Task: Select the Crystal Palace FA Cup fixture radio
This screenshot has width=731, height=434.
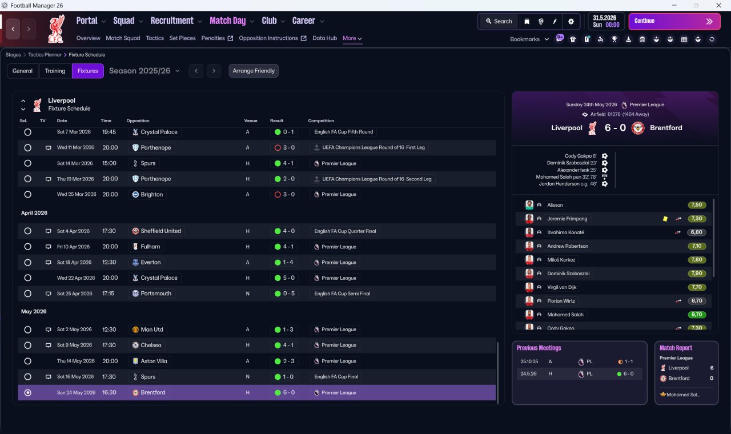Action: 27,132
